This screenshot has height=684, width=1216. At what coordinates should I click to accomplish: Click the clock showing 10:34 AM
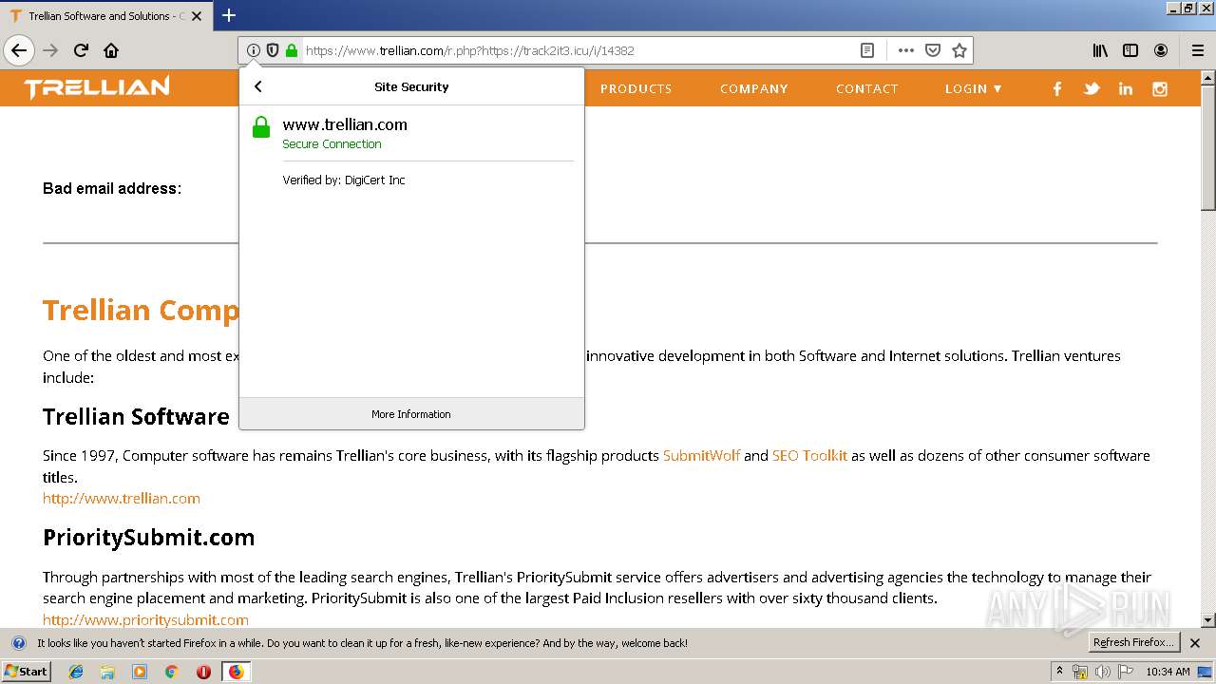point(1168,672)
